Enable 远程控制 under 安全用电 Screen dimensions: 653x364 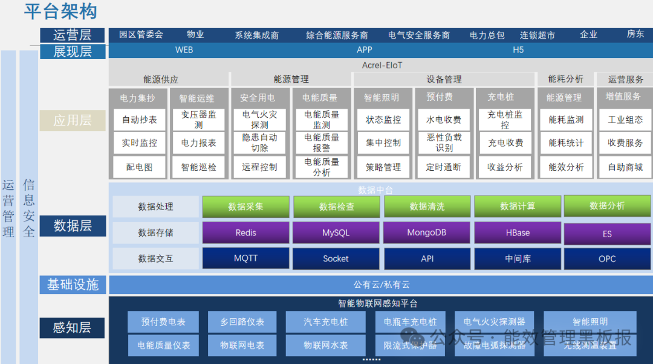259,167
